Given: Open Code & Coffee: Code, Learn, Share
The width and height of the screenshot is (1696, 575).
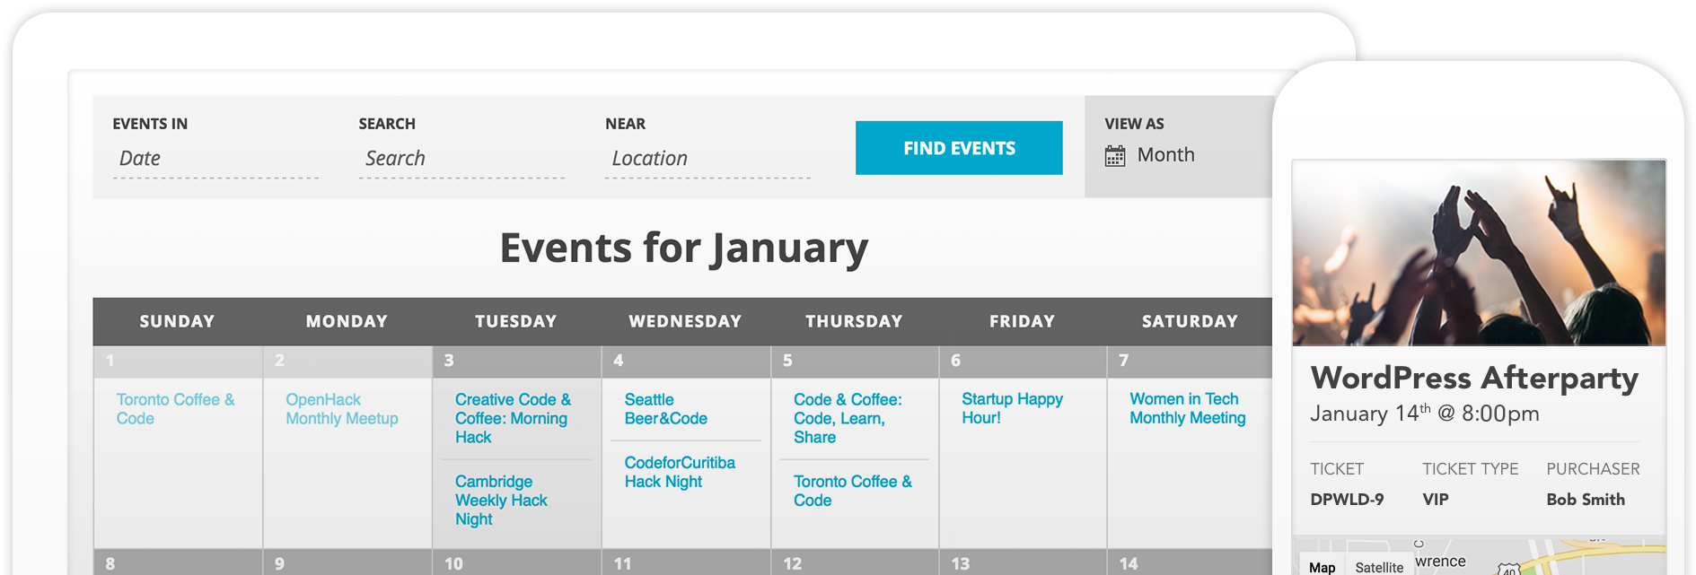Looking at the screenshot, I should click(847, 418).
